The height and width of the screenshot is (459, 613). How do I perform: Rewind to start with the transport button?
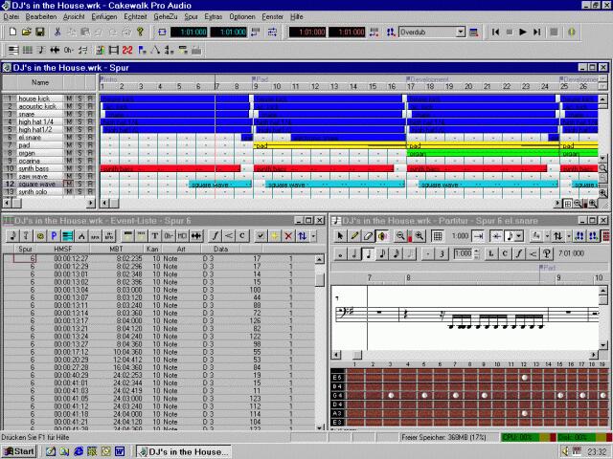[x=495, y=32]
